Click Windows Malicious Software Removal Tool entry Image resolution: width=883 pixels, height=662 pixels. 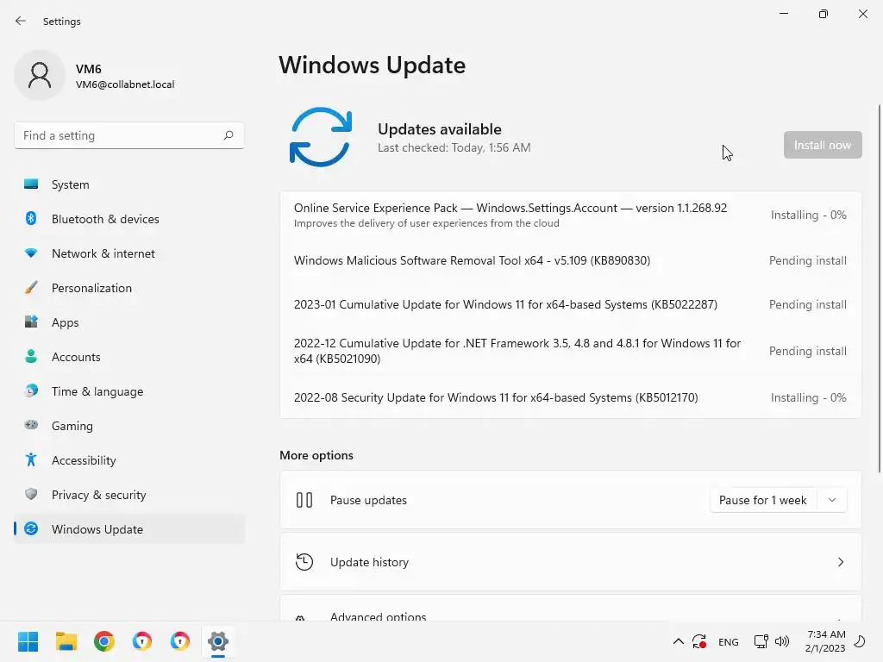pyautogui.click(x=571, y=260)
